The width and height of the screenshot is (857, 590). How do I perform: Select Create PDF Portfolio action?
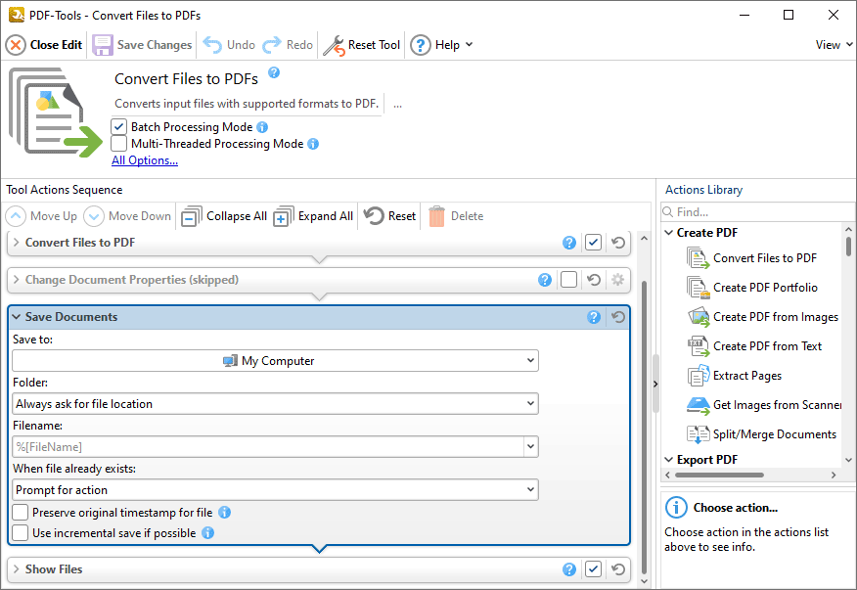click(752, 288)
